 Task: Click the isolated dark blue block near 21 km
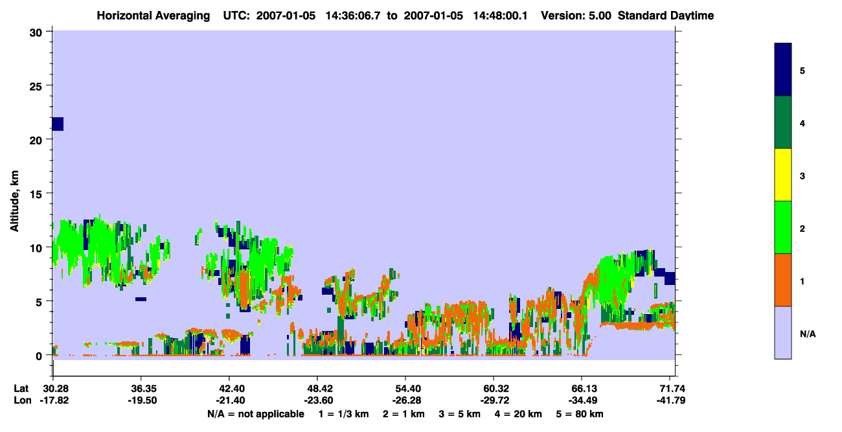(58, 124)
